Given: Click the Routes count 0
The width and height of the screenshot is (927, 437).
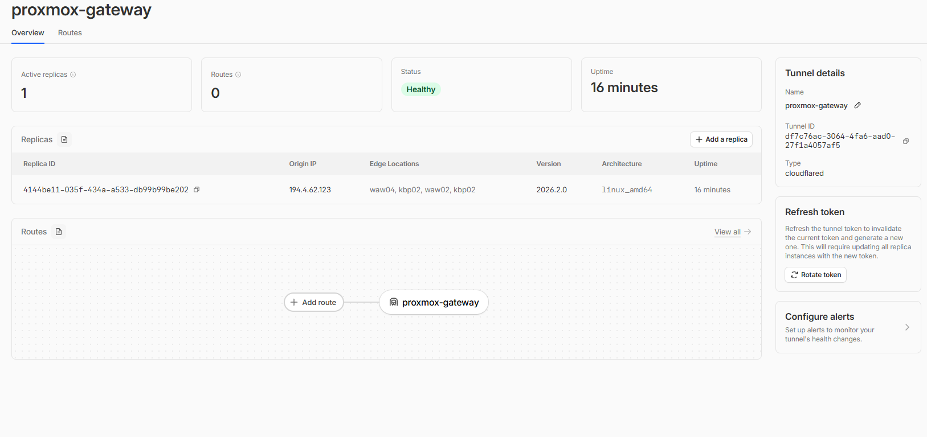Looking at the screenshot, I should (x=215, y=93).
